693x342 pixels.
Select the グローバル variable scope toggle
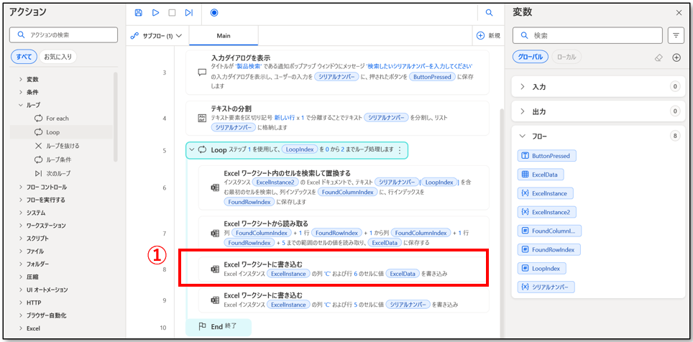pos(531,57)
